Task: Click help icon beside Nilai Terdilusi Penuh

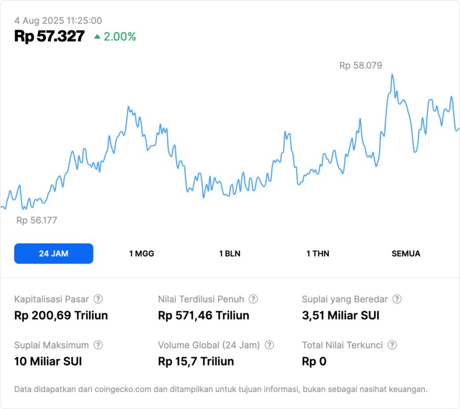Action: 253,299
